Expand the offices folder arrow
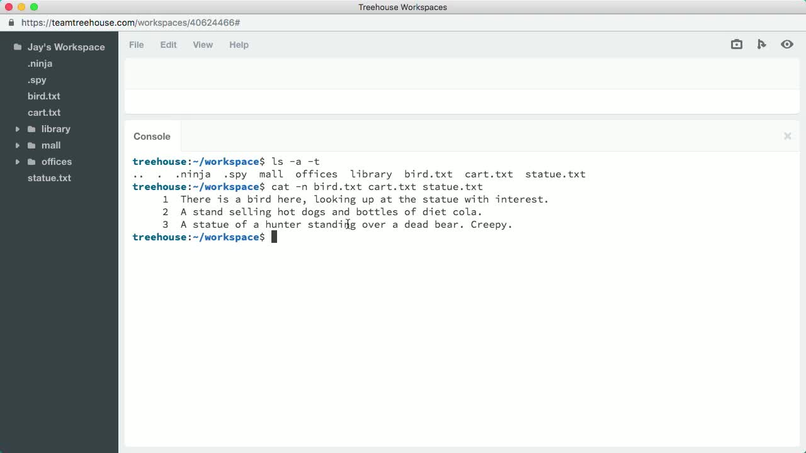Image resolution: width=806 pixels, height=453 pixels. click(18, 162)
